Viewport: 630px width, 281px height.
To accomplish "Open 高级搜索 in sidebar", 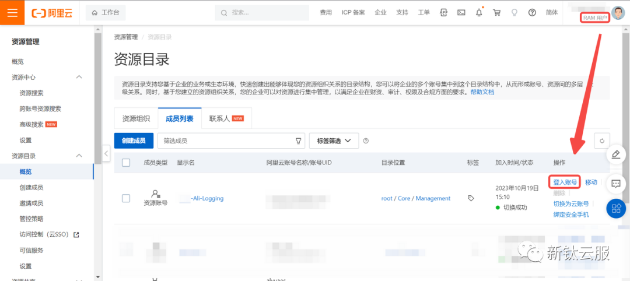I will coord(32,124).
